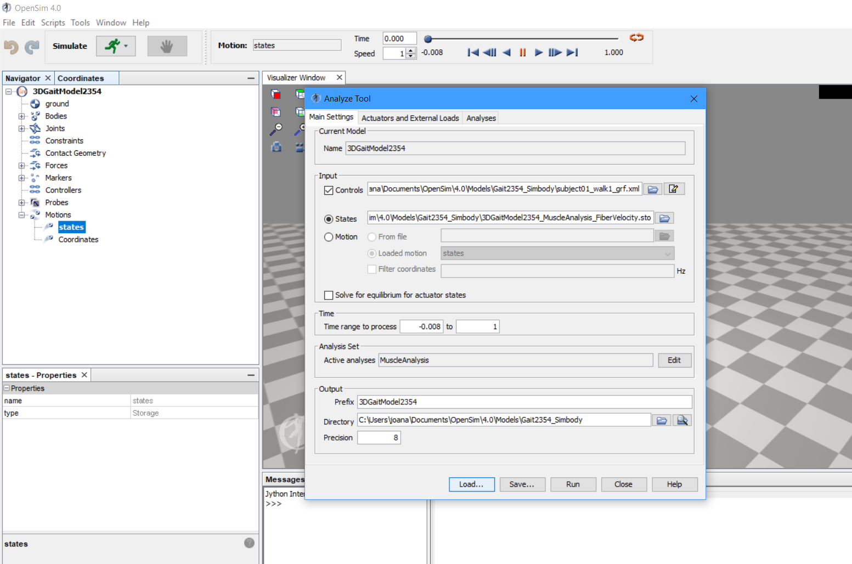Click the Markers node icon in Navigator
This screenshot has height=564, width=852.
tap(35, 178)
